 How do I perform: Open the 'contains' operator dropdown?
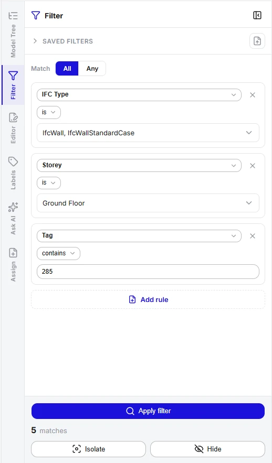coord(58,253)
